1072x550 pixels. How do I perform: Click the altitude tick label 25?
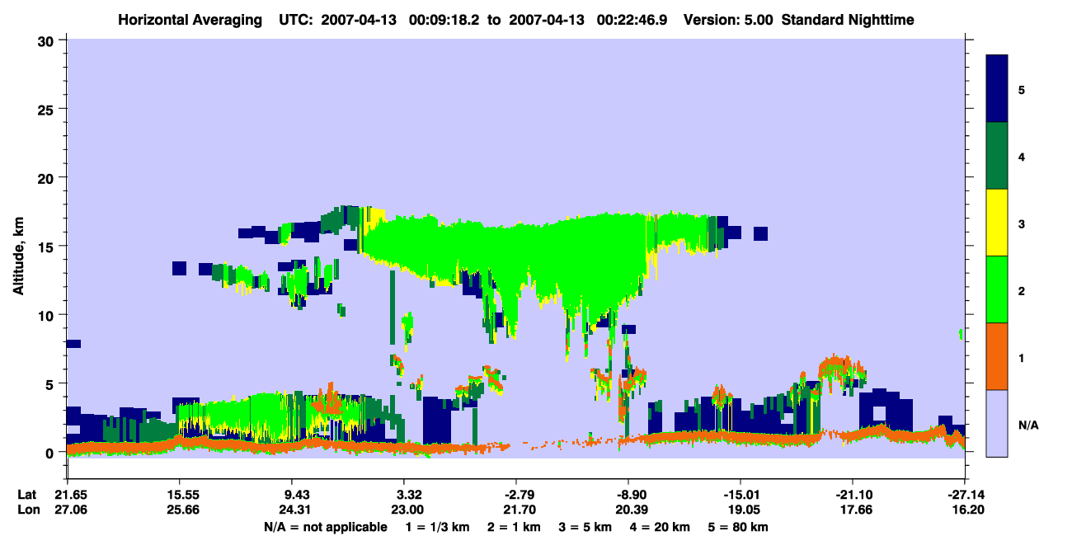[47, 109]
